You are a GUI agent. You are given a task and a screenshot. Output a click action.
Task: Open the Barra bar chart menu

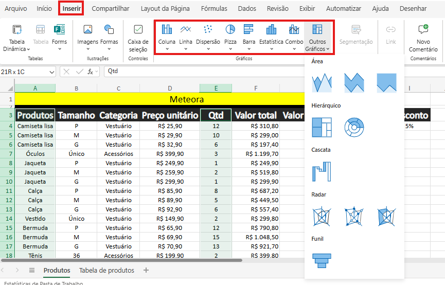pyautogui.click(x=249, y=38)
